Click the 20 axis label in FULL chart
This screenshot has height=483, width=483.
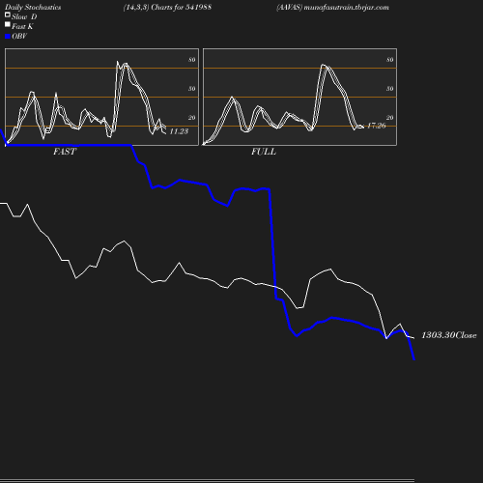tap(390, 118)
